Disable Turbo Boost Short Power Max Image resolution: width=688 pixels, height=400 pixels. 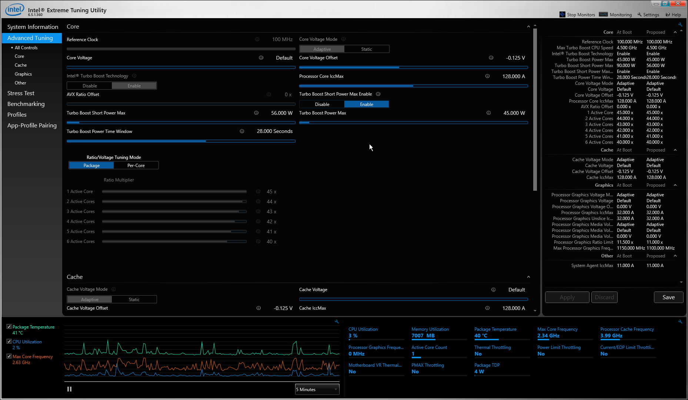coord(322,104)
